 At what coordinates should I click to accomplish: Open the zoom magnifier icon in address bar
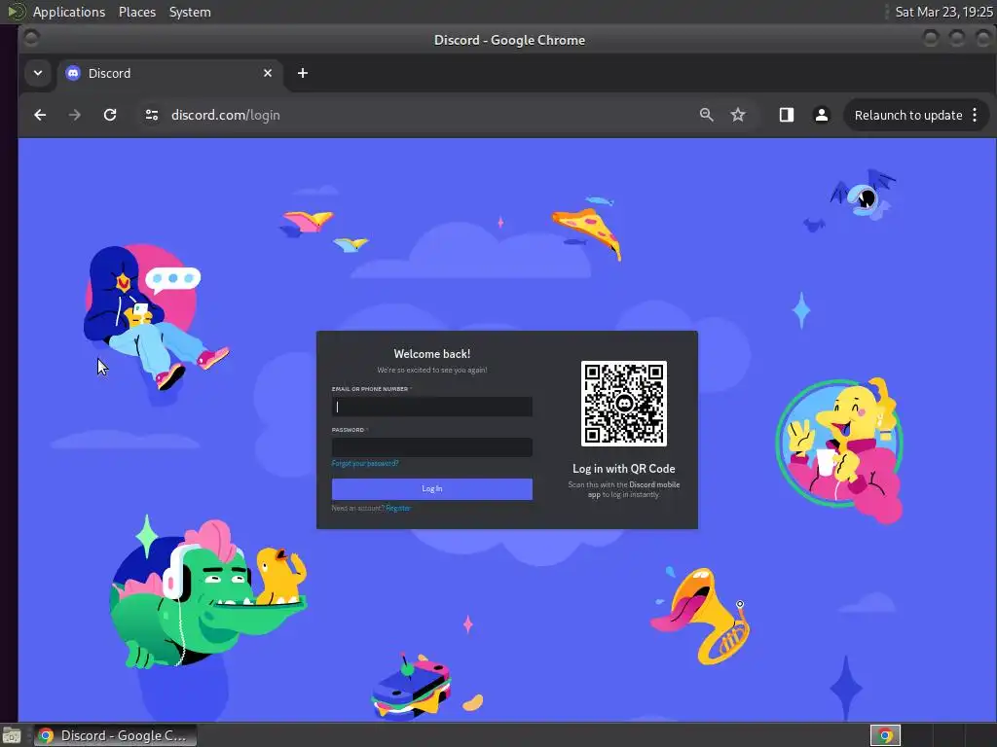(707, 115)
